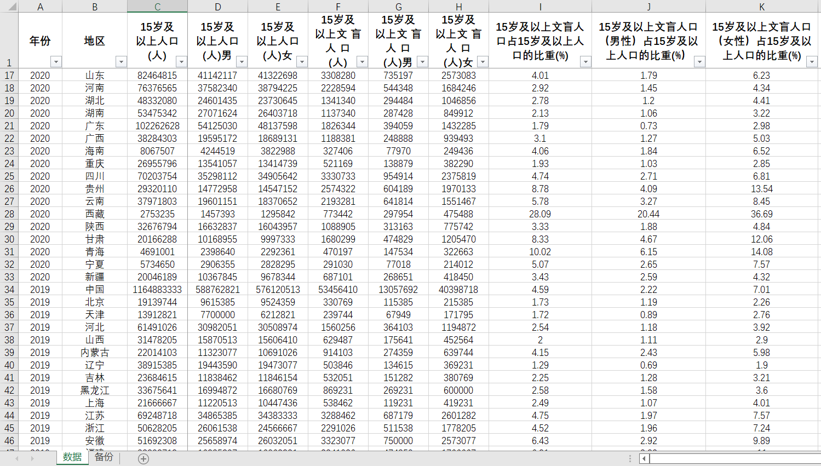Click the 地区 header cell
The width and height of the screenshot is (821, 466).
(95, 41)
